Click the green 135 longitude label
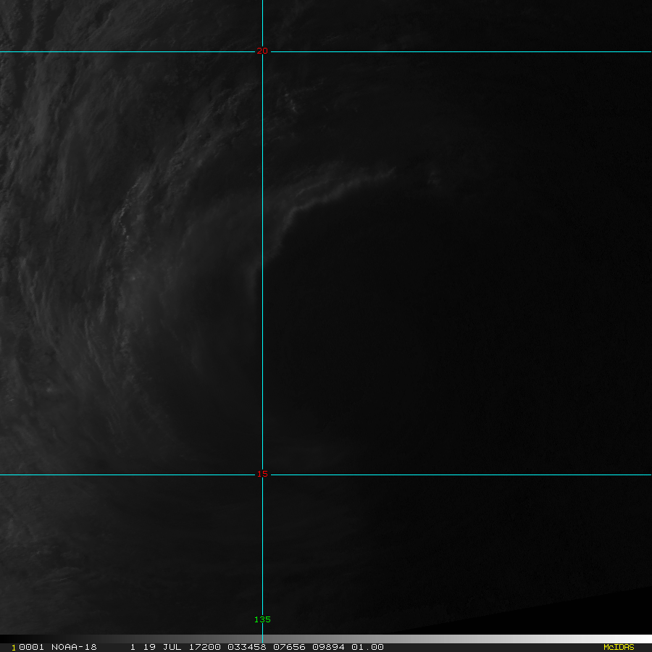The width and height of the screenshot is (652, 652). pos(262,619)
